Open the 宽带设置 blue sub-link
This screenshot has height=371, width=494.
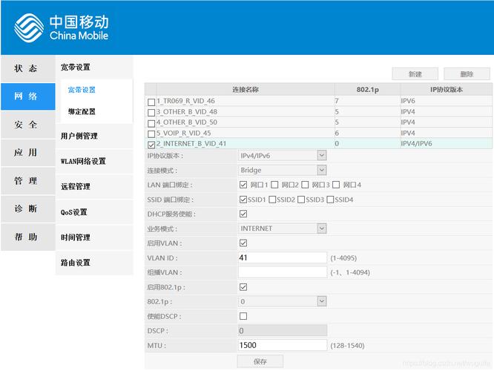click(82, 90)
